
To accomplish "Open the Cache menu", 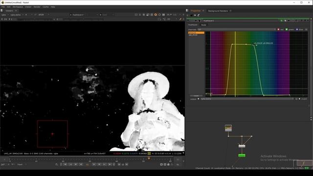I will tap(45, 7).
